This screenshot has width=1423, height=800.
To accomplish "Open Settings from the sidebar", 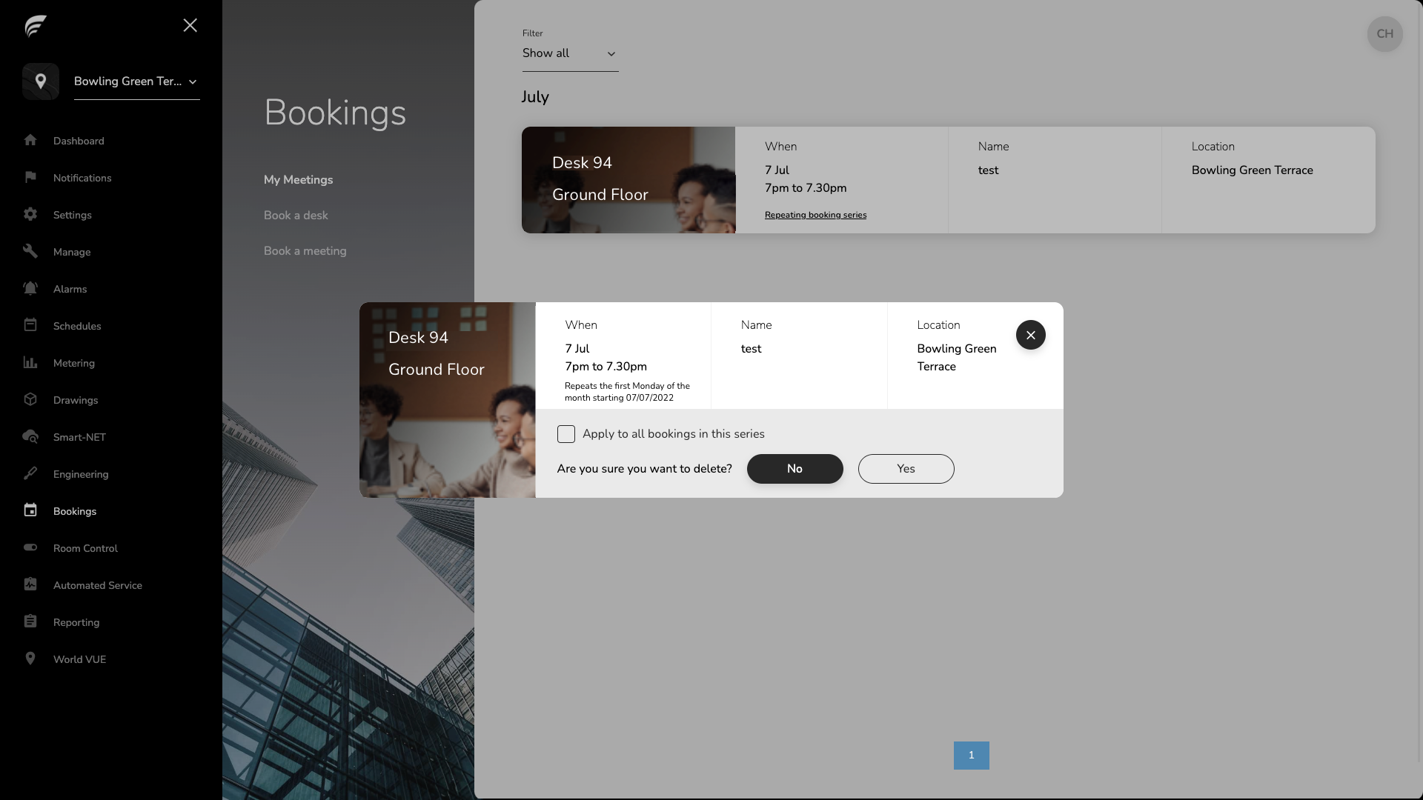I will 73,215.
